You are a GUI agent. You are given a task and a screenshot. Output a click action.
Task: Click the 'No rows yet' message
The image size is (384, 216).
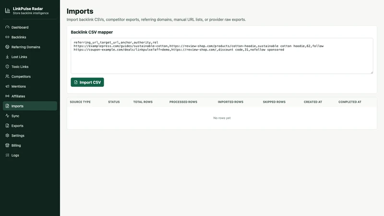click(x=222, y=118)
